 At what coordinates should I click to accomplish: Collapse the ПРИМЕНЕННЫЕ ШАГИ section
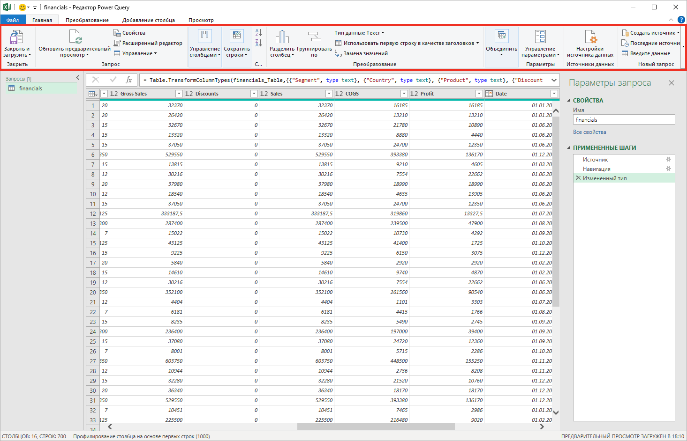point(569,147)
